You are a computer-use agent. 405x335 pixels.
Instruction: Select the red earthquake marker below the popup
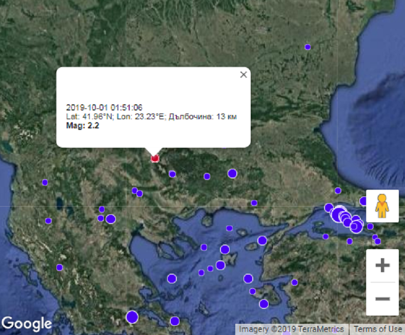click(155, 159)
